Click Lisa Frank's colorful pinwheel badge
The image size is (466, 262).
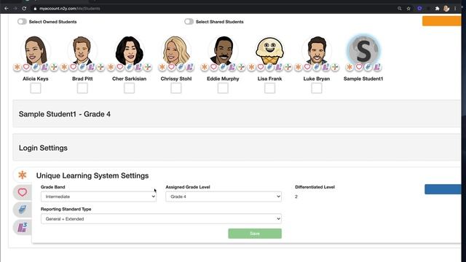[288, 67]
